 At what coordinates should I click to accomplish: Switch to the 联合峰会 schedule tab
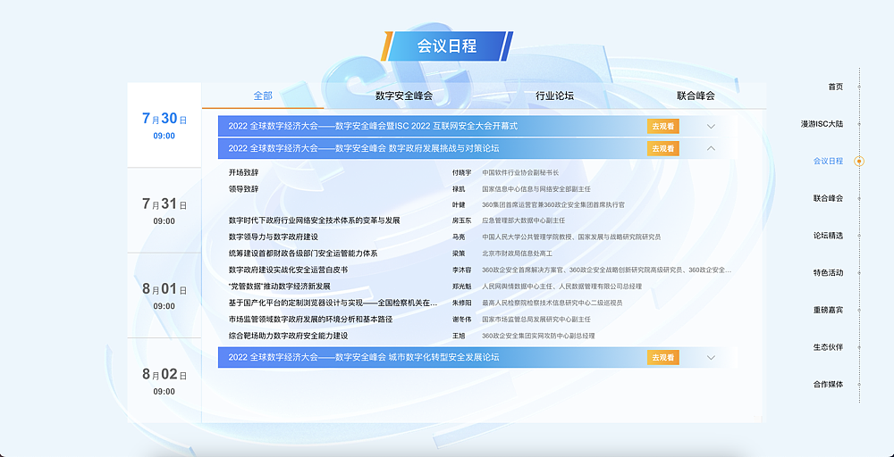pyautogui.click(x=696, y=96)
